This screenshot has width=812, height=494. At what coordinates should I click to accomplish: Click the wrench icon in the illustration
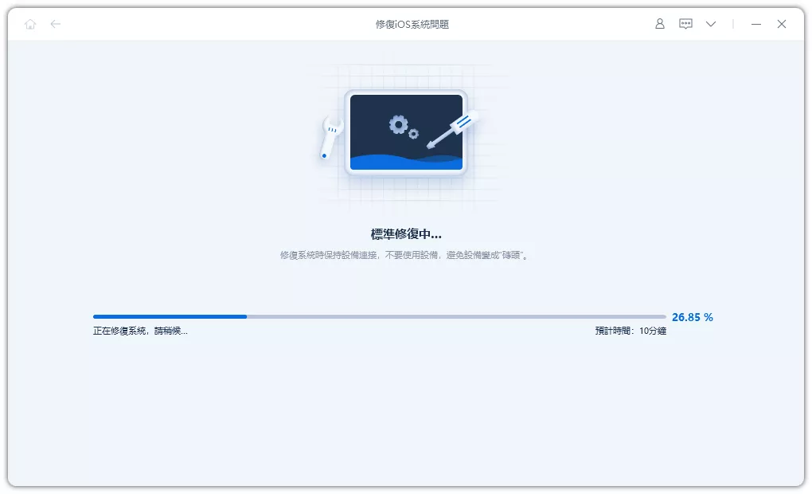[330, 136]
